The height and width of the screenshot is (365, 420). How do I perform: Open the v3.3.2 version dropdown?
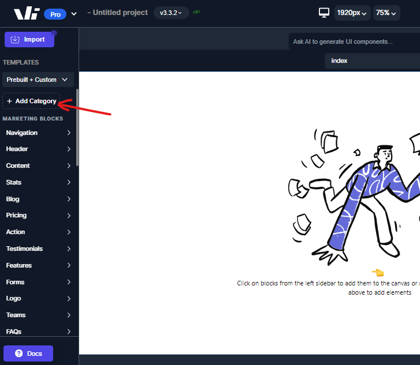pos(171,13)
